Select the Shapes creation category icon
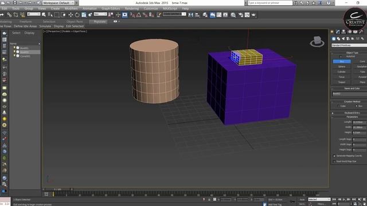 click(x=338, y=39)
